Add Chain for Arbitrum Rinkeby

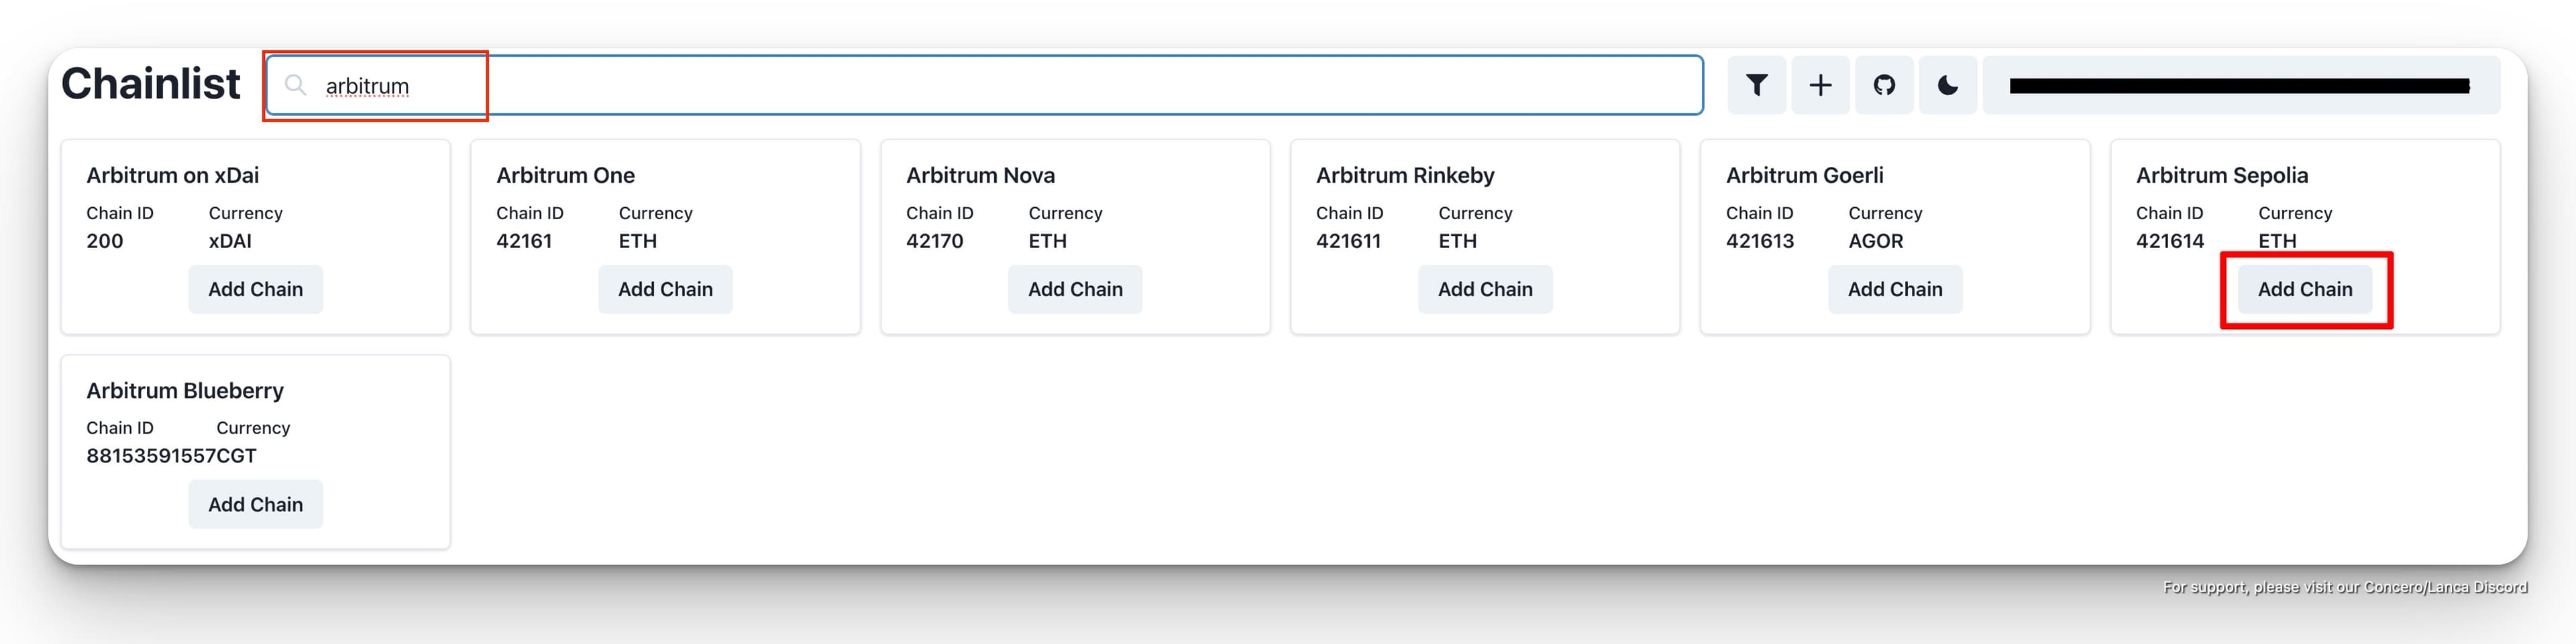[x=1485, y=289]
